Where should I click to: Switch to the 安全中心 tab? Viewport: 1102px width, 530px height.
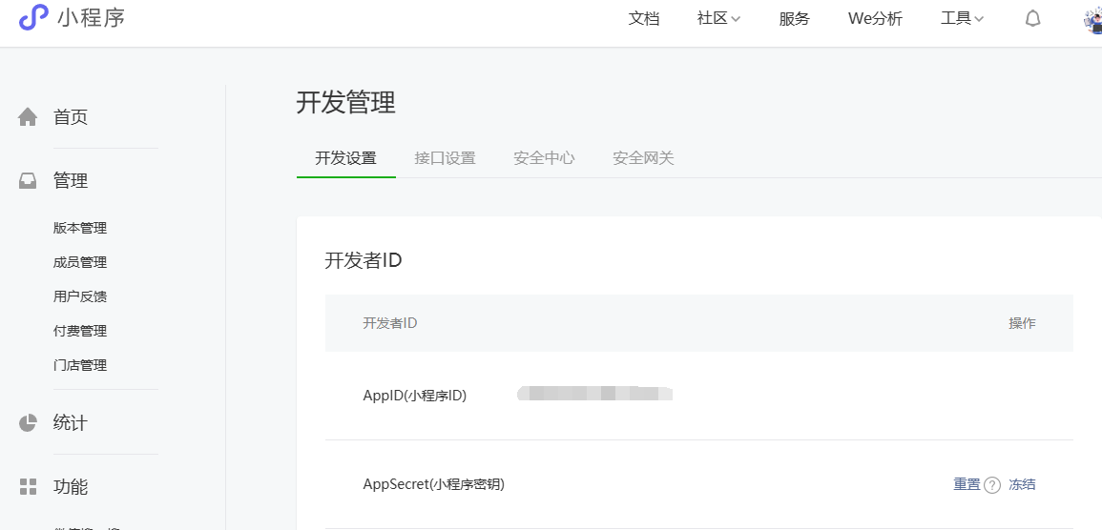(x=544, y=158)
